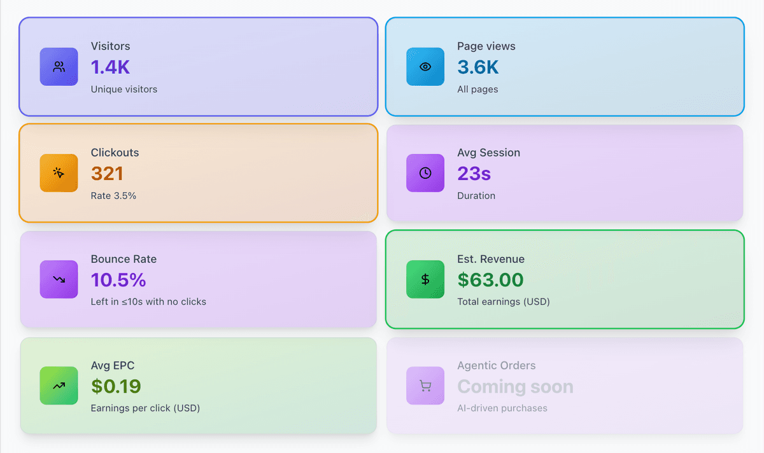The height and width of the screenshot is (453, 764).
Task: Select the Page views label
Action: pyautogui.click(x=486, y=46)
